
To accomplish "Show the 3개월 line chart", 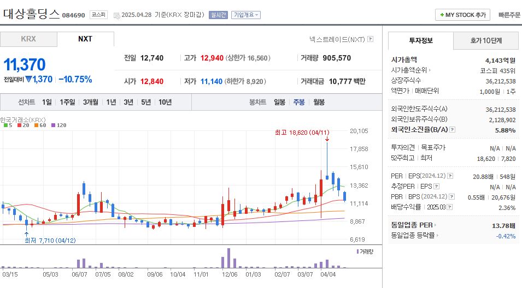I will [x=91, y=103].
